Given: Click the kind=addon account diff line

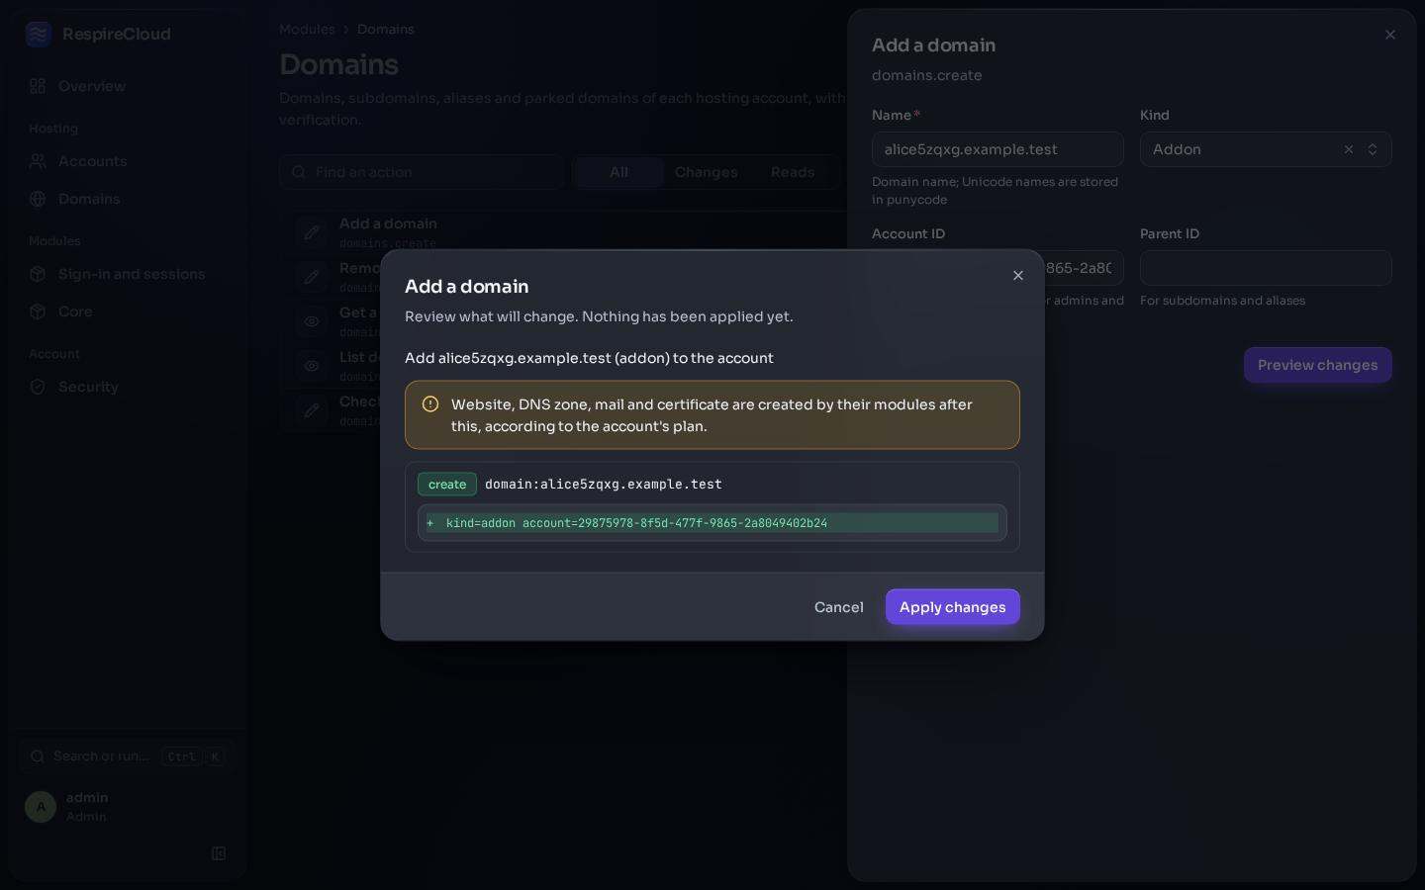Looking at the screenshot, I should pyautogui.click(x=712, y=523).
